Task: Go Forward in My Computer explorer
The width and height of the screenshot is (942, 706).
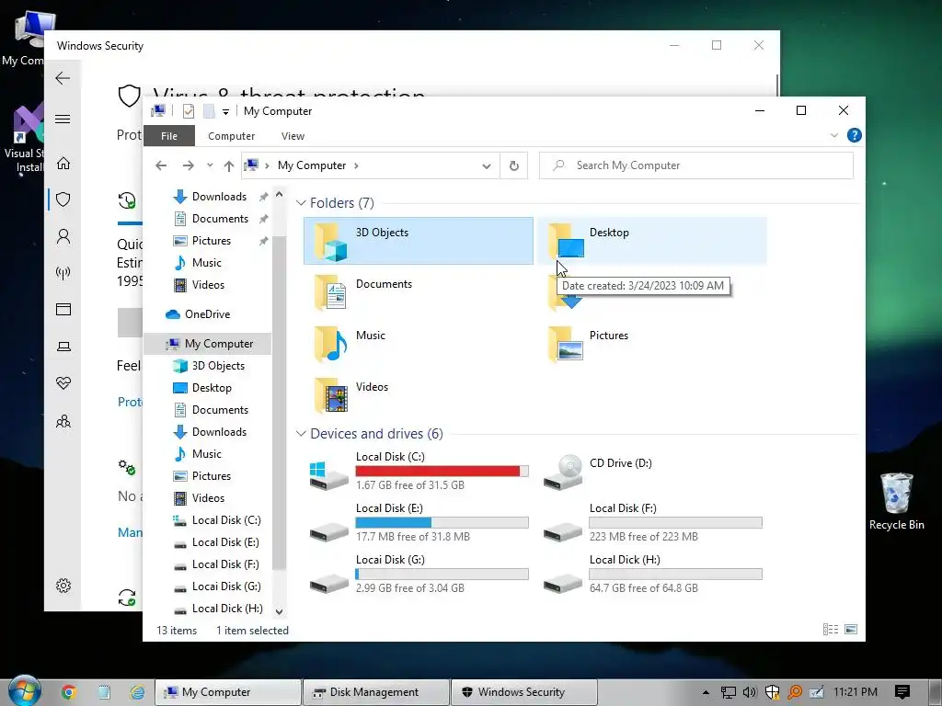Action: pyautogui.click(x=188, y=165)
